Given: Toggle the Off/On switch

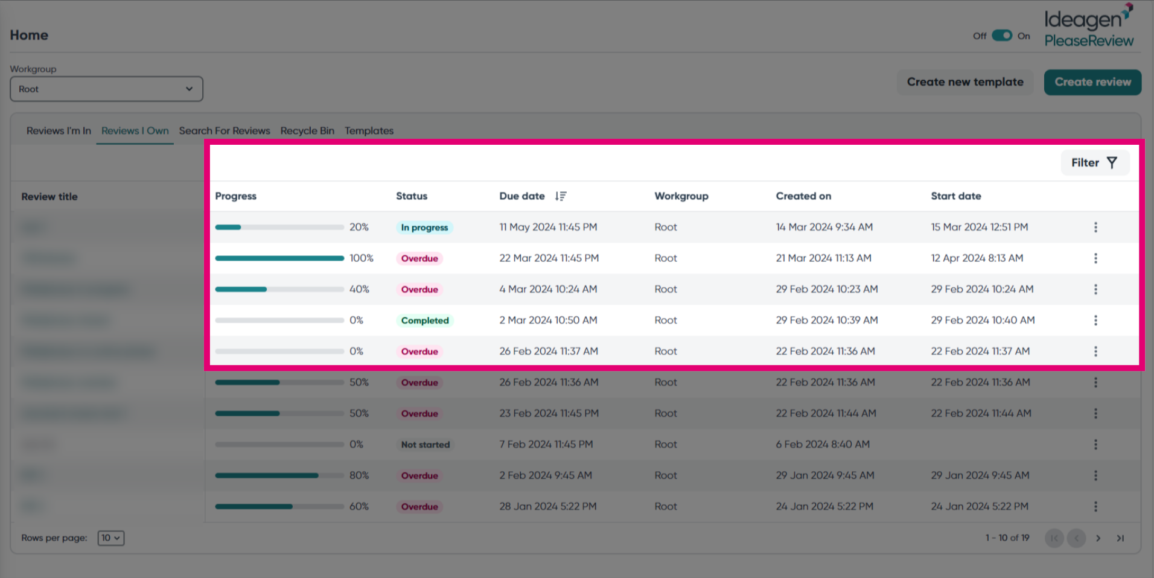Looking at the screenshot, I should [x=1002, y=36].
